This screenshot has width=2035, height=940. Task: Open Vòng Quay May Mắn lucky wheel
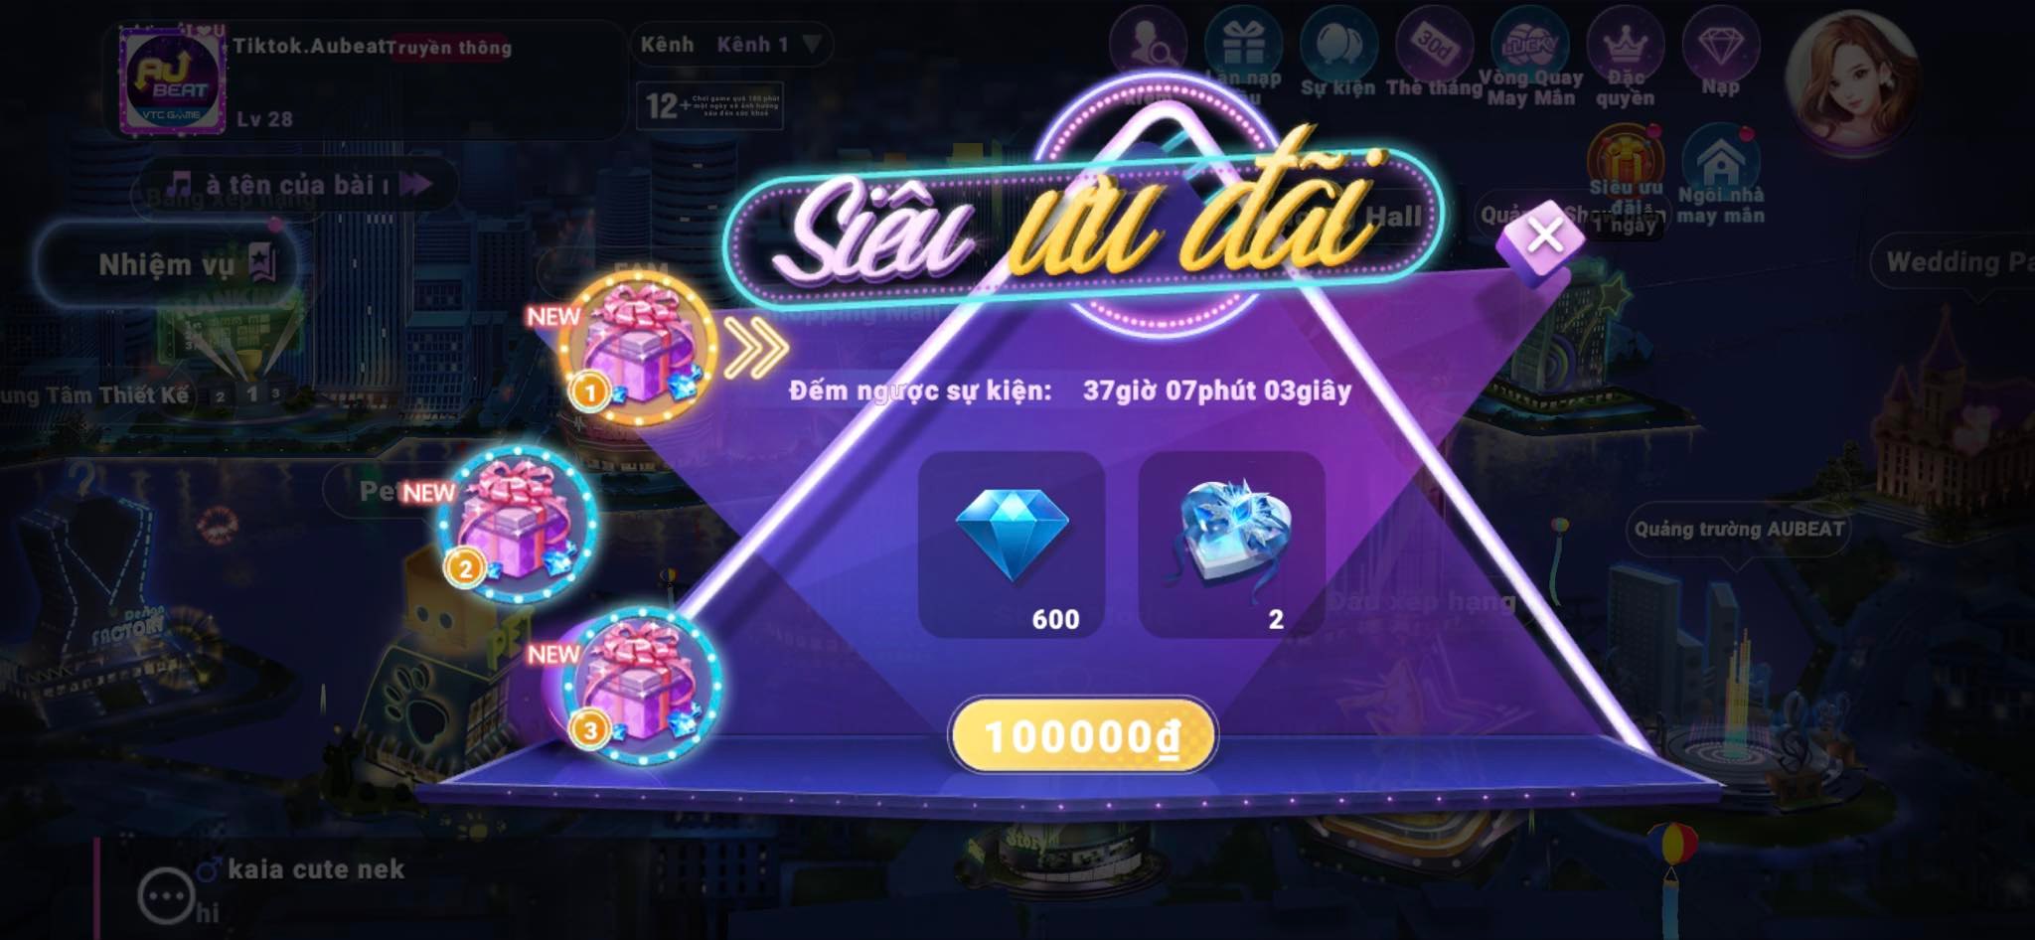pyautogui.click(x=1530, y=58)
